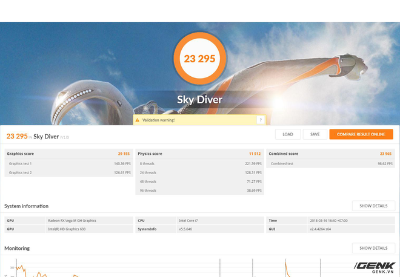Click the 126.61 FPS value

(122, 172)
